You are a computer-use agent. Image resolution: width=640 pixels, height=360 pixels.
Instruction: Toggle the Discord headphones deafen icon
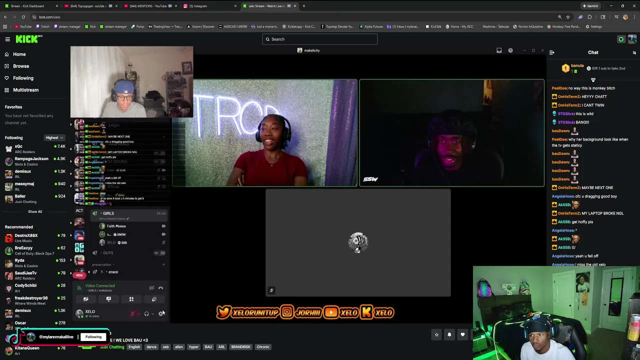tap(146, 313)
